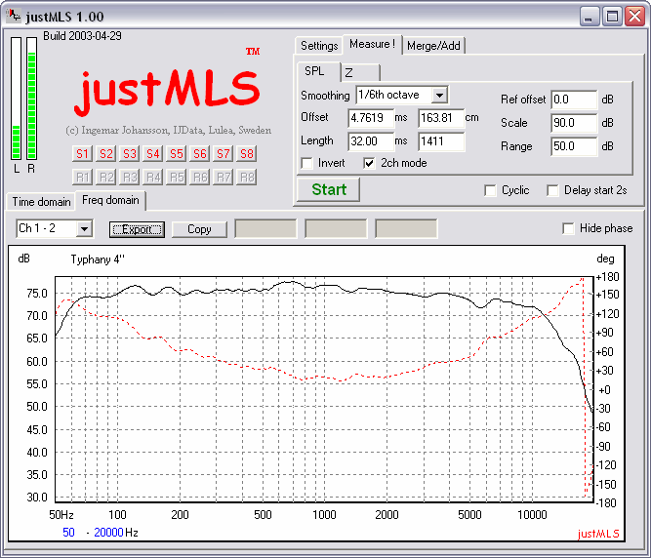Select memory slot S4
Image resolution: width=651 pixels, height=558 pixels.
click(x=152, y=154)
